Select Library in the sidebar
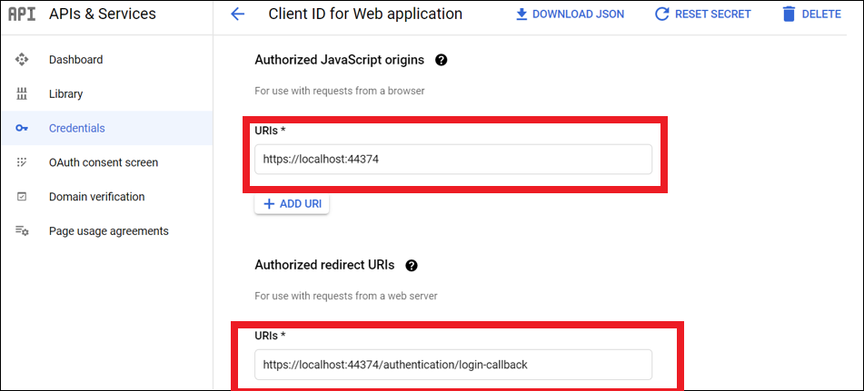The height and width of the screenshot is (391, 864). coord(65,94)
